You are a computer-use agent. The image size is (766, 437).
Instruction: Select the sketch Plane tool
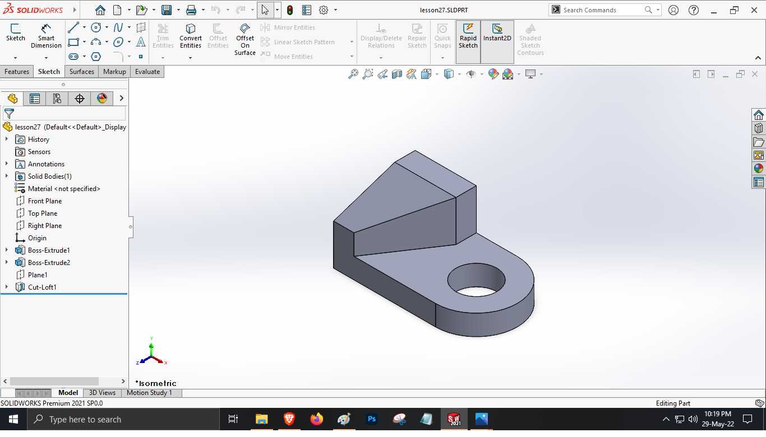click(x=141, y=27)
